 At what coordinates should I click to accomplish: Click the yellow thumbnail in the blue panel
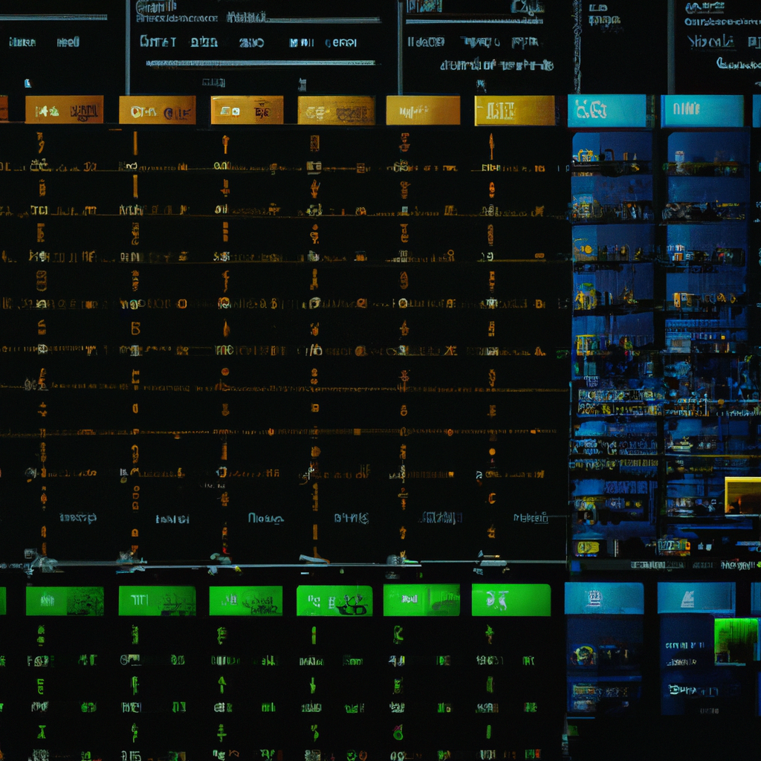(742, 496)
